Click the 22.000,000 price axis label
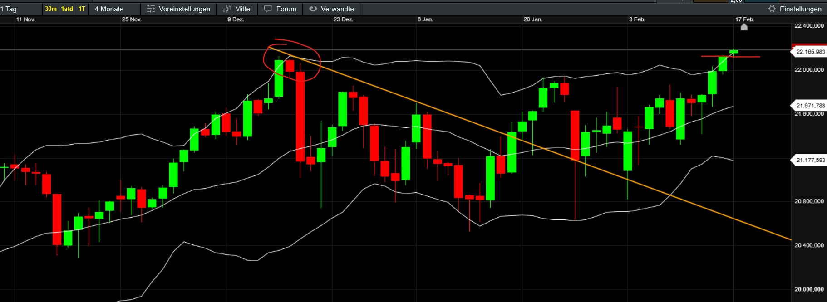 pos(809,70)
